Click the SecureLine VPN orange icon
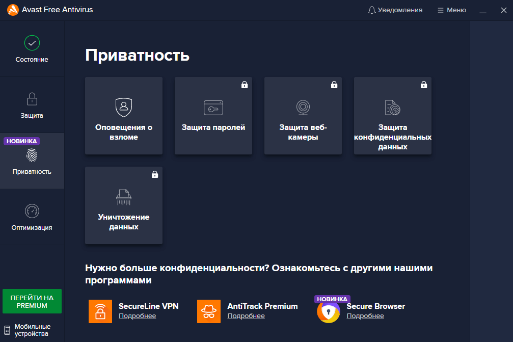513x342 pixels. click(x=100, y=311)
